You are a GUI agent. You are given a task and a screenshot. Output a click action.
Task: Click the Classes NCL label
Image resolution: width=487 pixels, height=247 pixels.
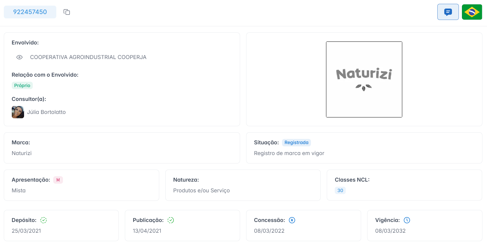352,180
